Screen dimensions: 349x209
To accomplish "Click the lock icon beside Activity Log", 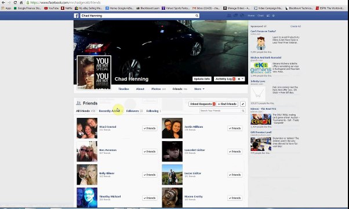I will click(x=239, y=79).
